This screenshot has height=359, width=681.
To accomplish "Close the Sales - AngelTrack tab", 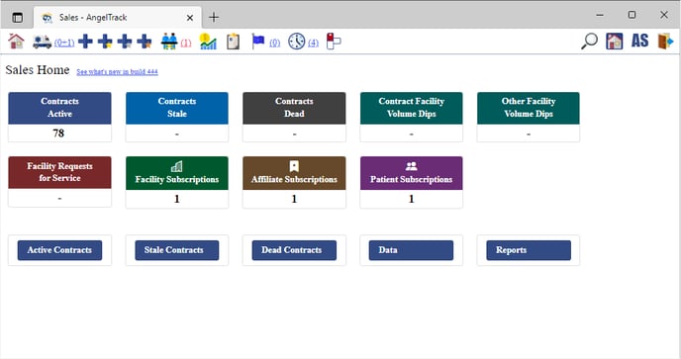I will 190,18.
